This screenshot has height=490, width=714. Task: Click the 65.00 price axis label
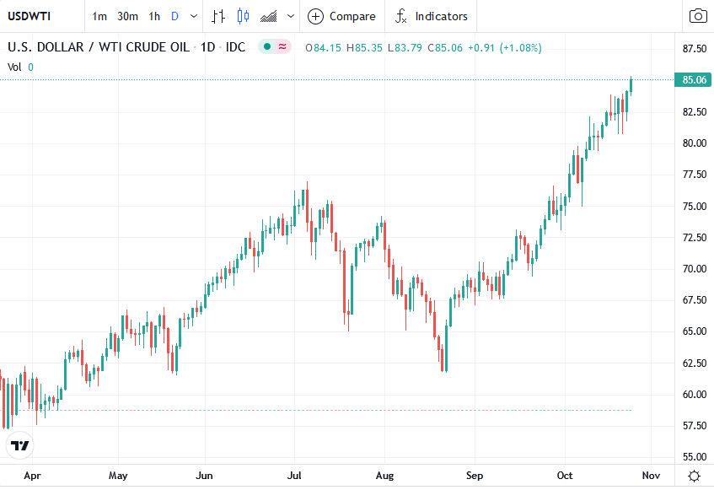point(695,331)
